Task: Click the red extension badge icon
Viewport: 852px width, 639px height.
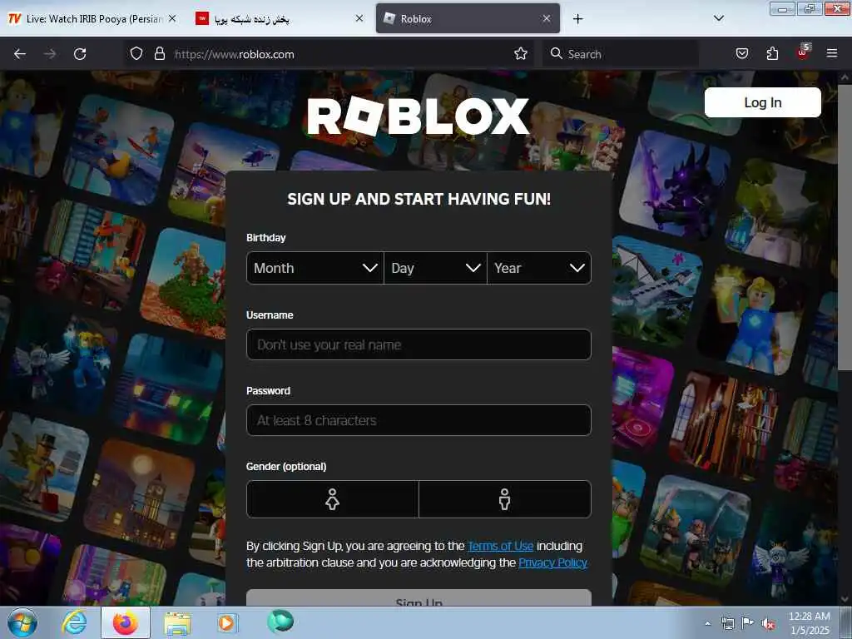Action: (803, 52)
